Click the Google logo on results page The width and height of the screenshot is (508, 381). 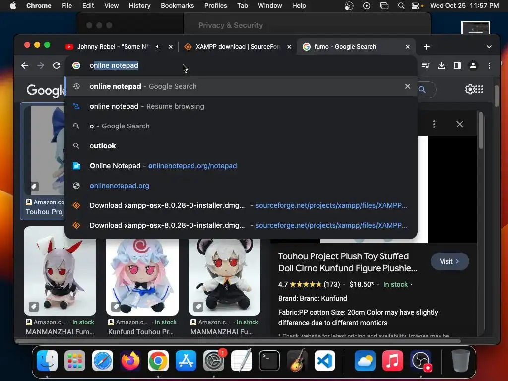[46, 90]
